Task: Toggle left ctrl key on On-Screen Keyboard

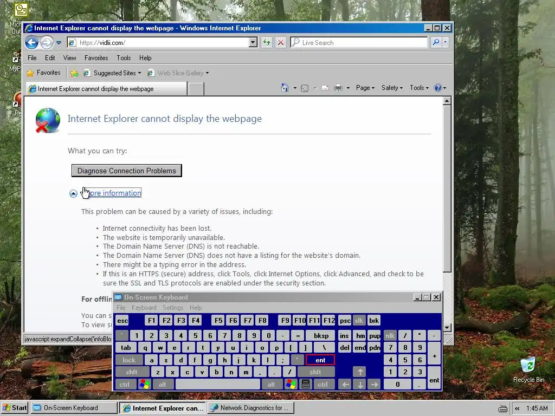Action: pos(124,384)
